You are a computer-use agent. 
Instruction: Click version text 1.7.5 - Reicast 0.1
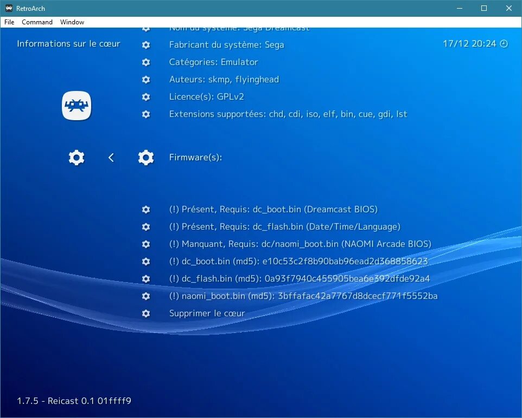(74, 401)
